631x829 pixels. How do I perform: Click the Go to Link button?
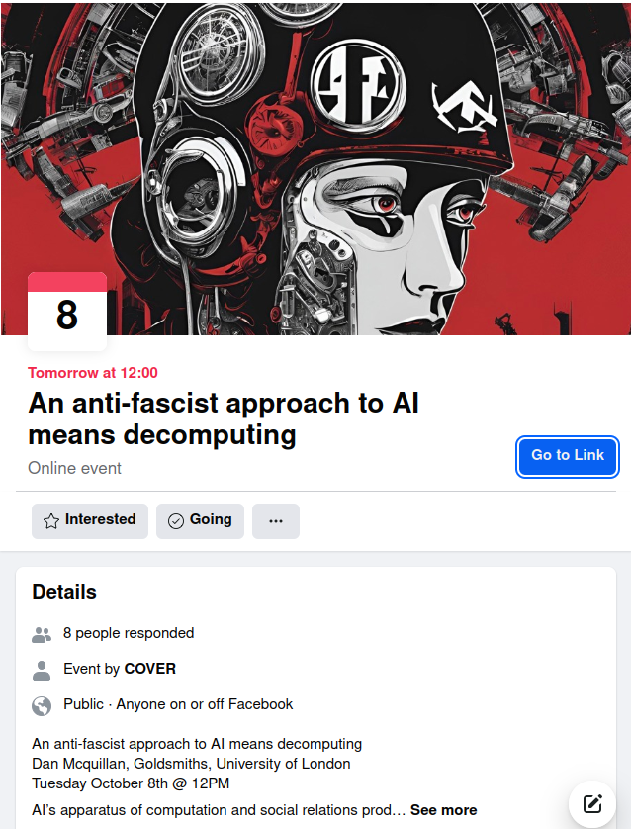click(x=568, y=456)
